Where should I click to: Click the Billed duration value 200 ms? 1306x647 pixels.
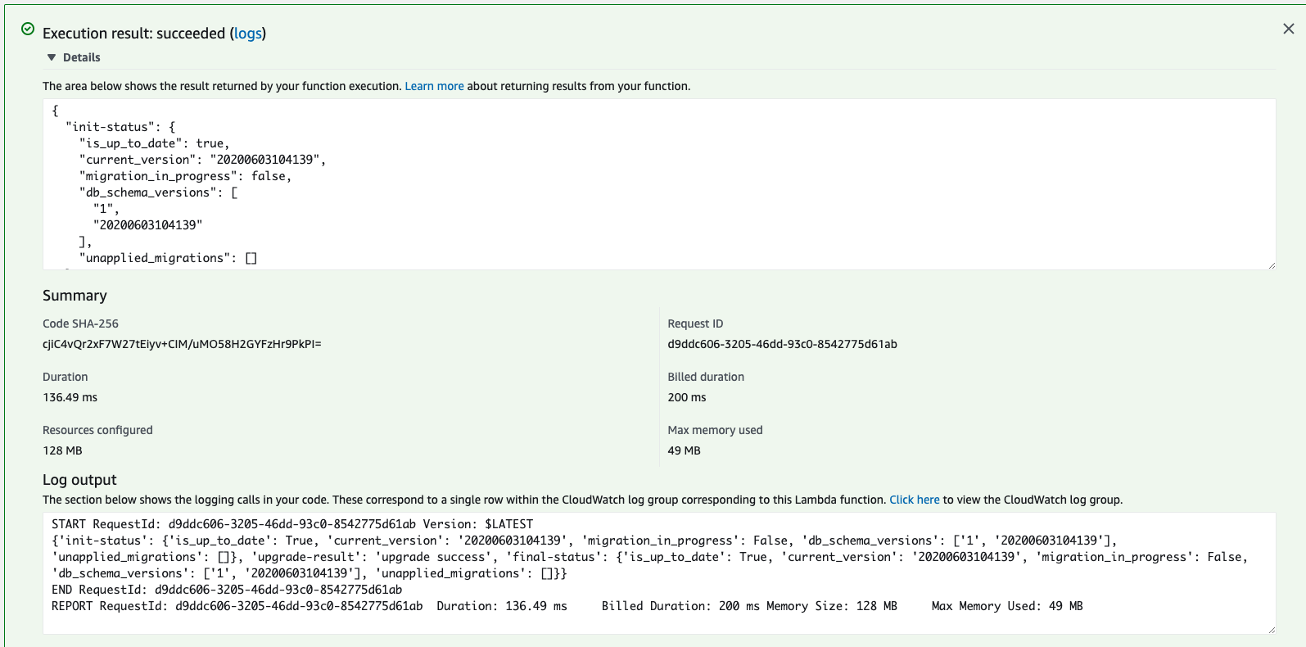click(x=686, y=397)
